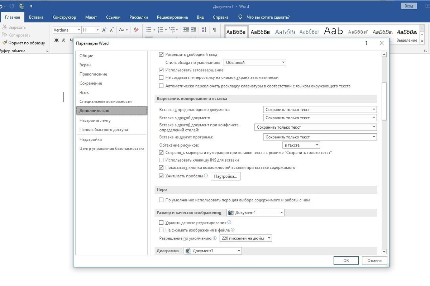The height and width of the screenshot is (286, 430).
Task: Click Format Painter (Формат по образцу)
Action: pyautogui.click(x=24, y=43)
